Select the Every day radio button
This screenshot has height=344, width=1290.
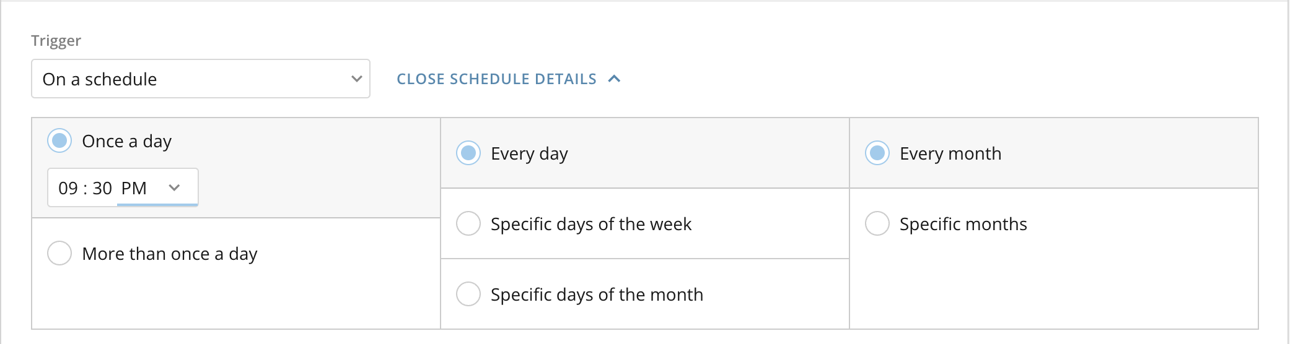[468, 153]
